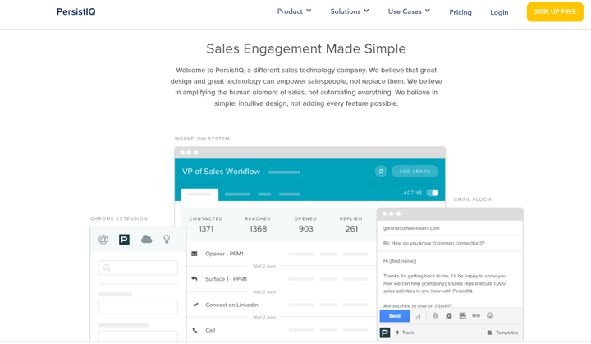Viewport: 591px width, 344px height.
Task: Open the Product dropdown menu
Action: 294,11
